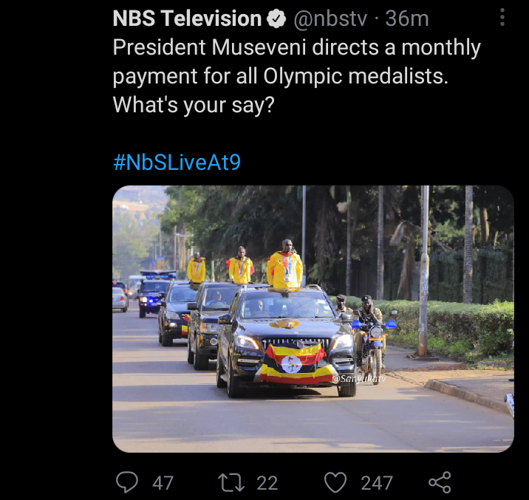View the motorcade photo full size
Screen dimensions: 529x500
click(313, 318)
